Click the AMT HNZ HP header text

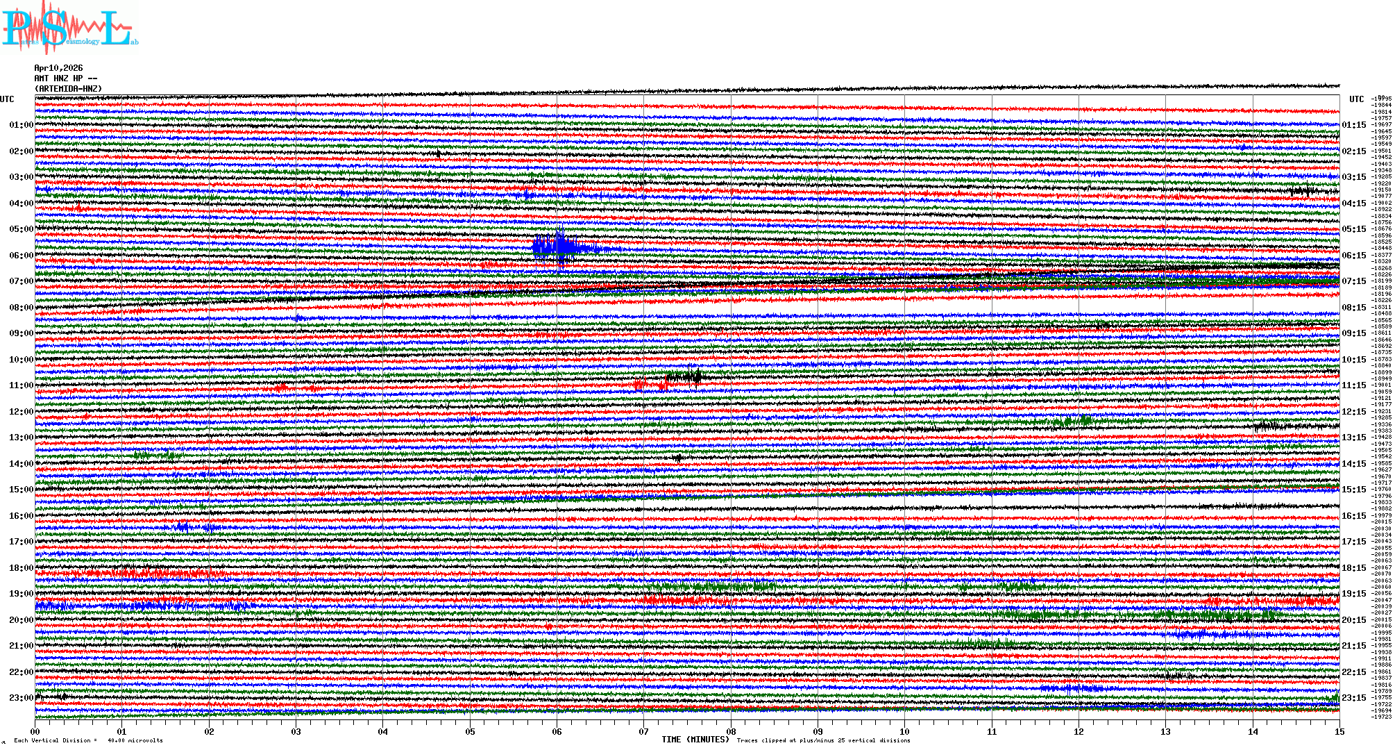point(65,78)
